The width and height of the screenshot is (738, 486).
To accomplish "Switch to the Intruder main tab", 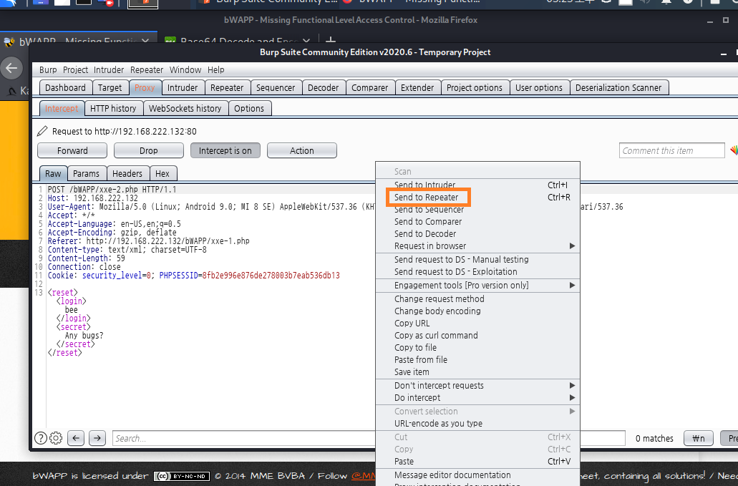I will 183,87.
